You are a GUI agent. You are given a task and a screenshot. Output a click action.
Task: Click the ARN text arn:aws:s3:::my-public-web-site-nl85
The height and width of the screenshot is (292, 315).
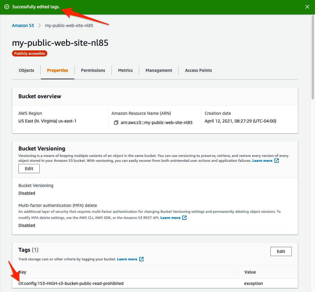[156, 123]
